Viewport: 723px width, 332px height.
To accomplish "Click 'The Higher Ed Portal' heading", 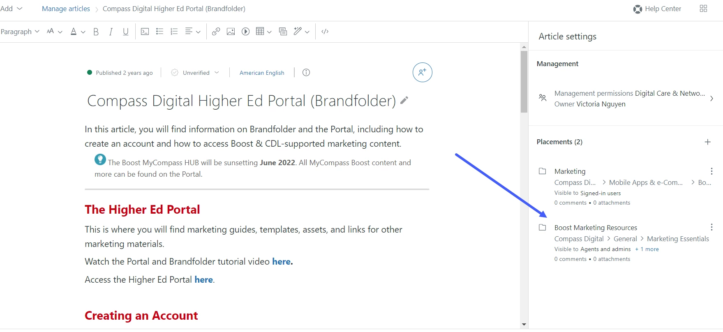I will coord(142,210).
